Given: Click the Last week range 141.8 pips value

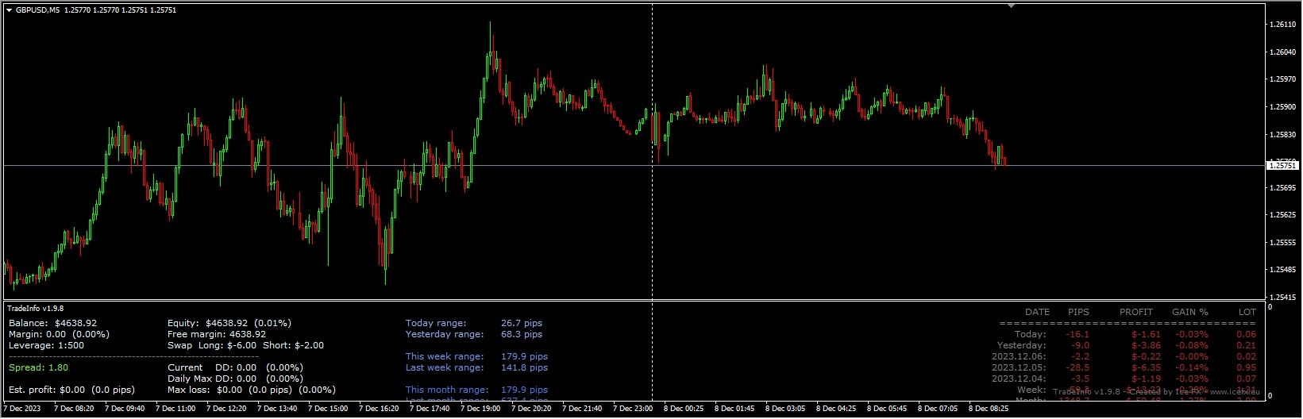Looking at the screenshot, I should [525, 368].
